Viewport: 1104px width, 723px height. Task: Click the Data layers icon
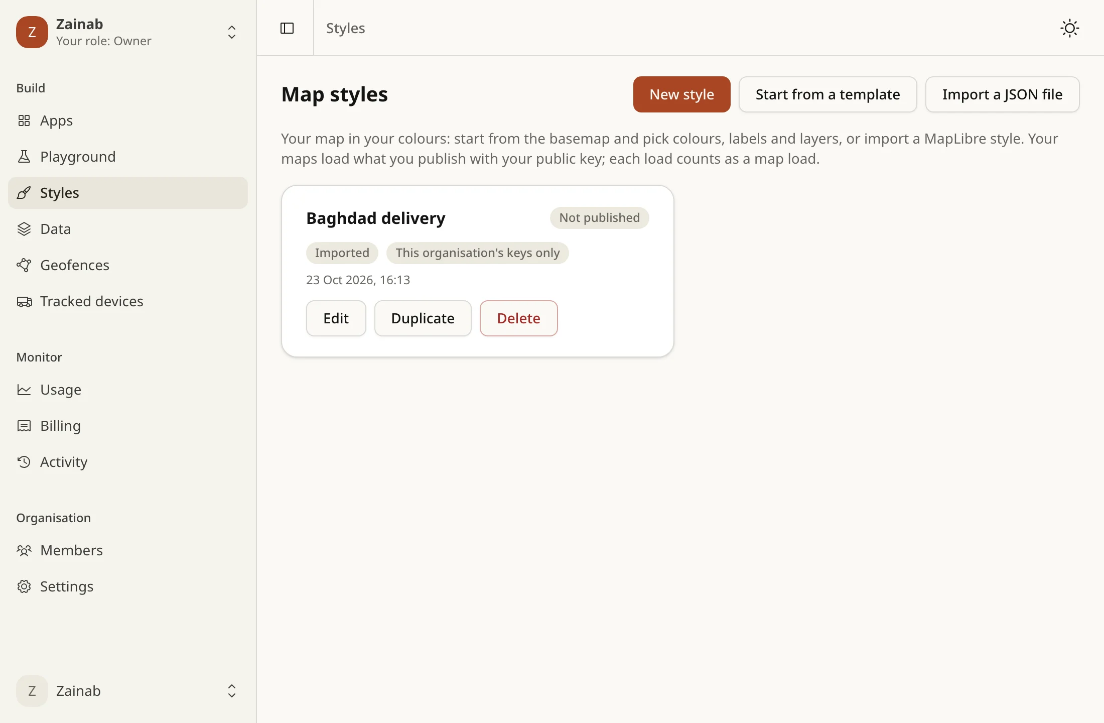pos(24,229)
